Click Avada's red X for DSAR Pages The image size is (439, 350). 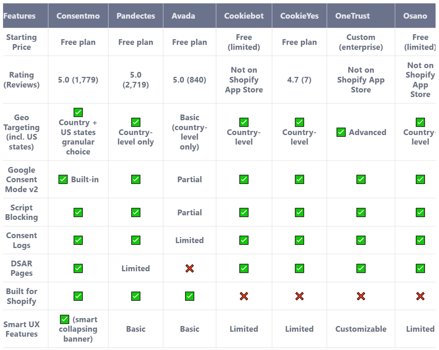tap(190, 268)
